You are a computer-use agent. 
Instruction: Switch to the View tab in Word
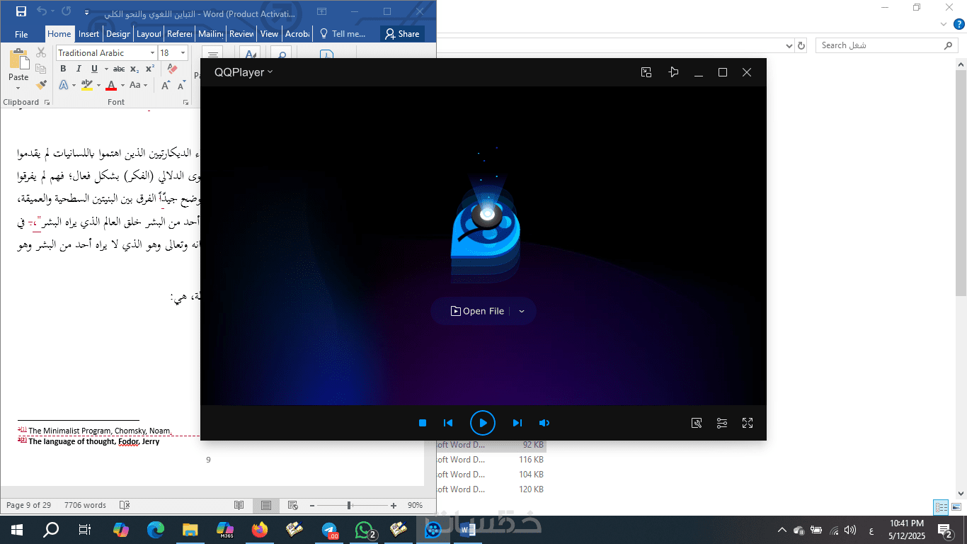[269, 34]
